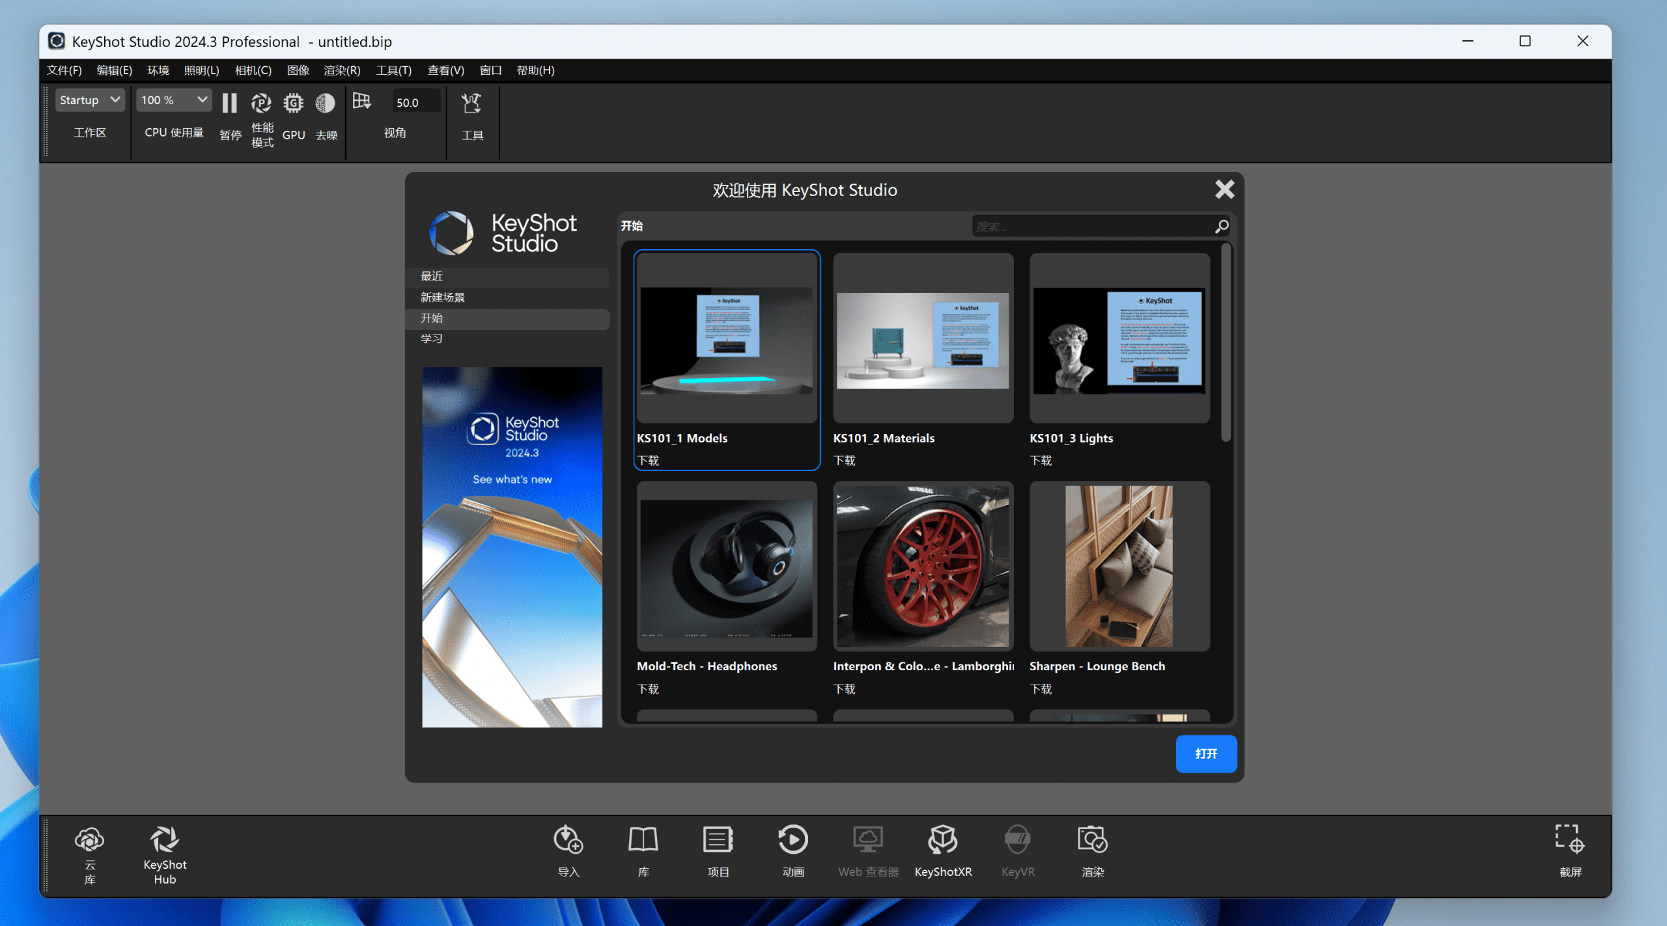Click the Web 查看器 icon
This screenshot has height=926, width=1667.
(x=868, y=839)
